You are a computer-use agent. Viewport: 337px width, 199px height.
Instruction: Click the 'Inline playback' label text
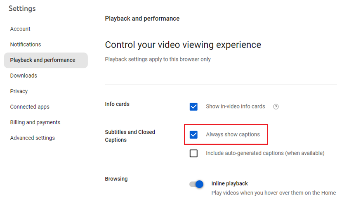(229, 183)
